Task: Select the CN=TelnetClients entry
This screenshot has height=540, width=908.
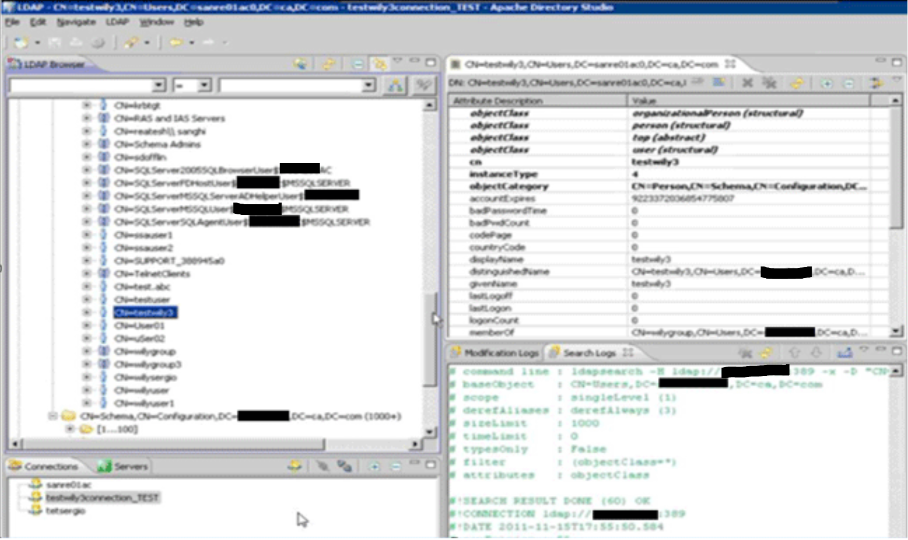Action: (x=152, y=274)
